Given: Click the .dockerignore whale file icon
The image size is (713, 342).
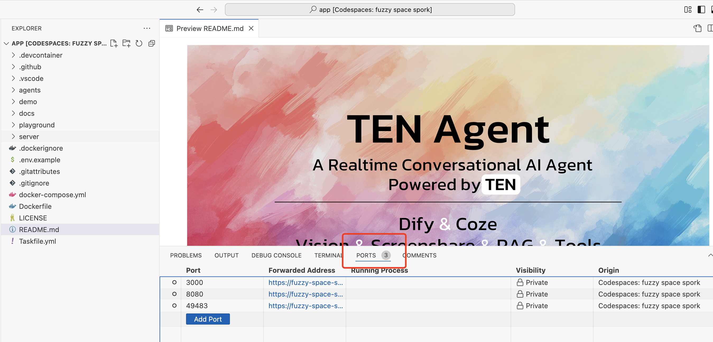Looking at the screenshot, I should pos(12,148).
